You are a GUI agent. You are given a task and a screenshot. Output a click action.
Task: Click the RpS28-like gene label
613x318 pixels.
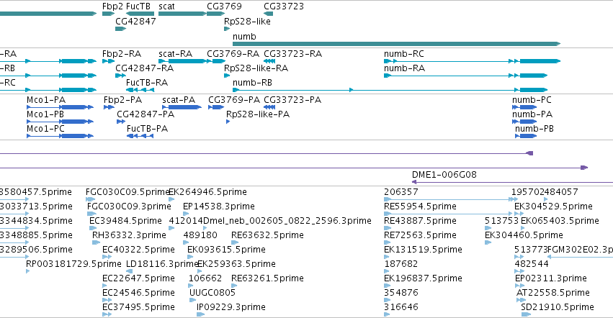[247, 21]
